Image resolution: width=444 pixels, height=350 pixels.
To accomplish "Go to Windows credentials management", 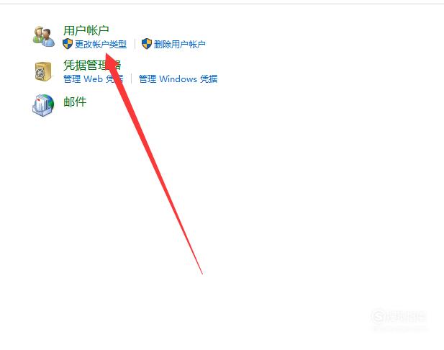I will (x=178, y=78).
